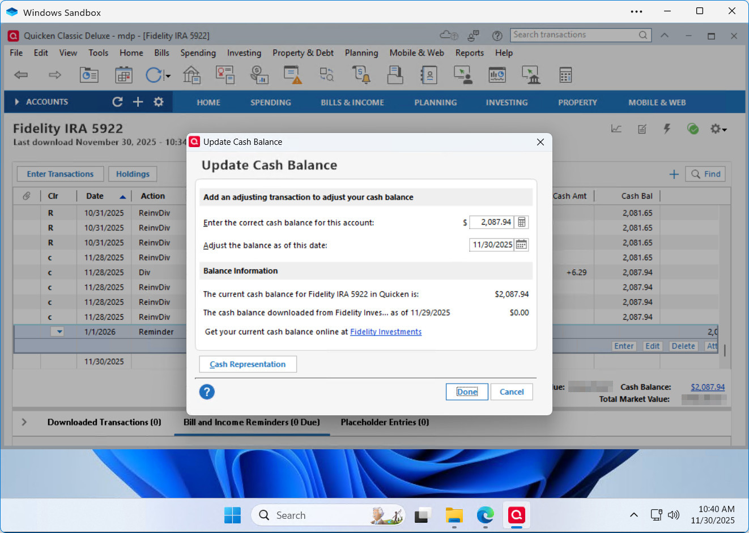Screen dimensions: 749x533
Task: Click the Cancel button in dialog
Action: coord(512,392)
